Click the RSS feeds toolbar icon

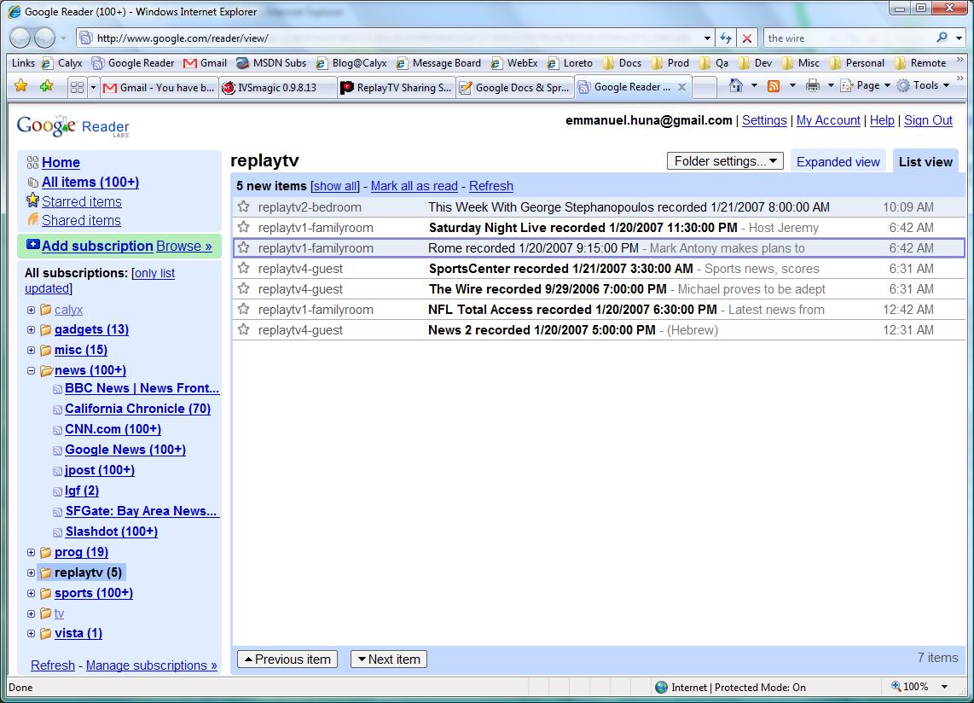pyautogui.click(x=774, y=86)
